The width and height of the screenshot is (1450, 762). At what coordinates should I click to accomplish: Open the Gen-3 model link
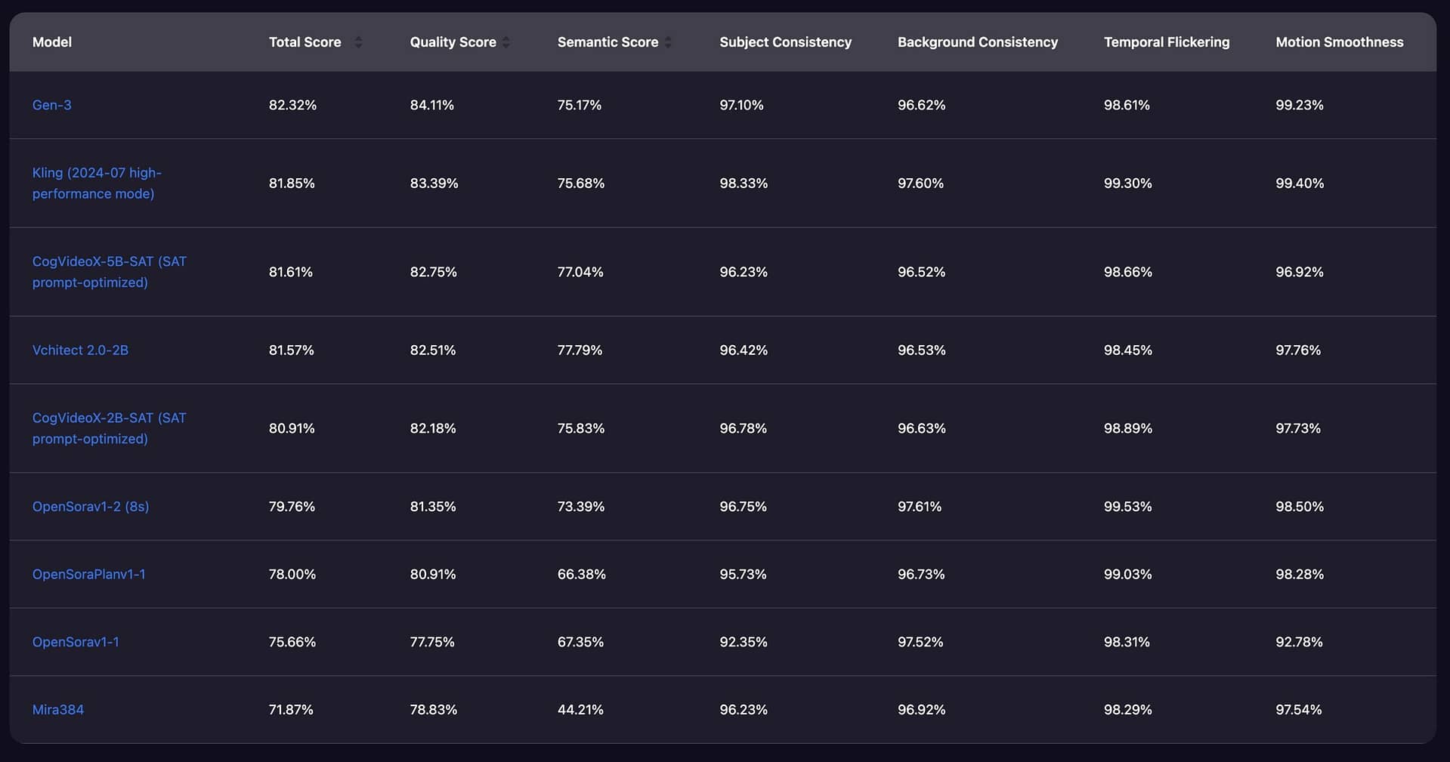(52, 105)
